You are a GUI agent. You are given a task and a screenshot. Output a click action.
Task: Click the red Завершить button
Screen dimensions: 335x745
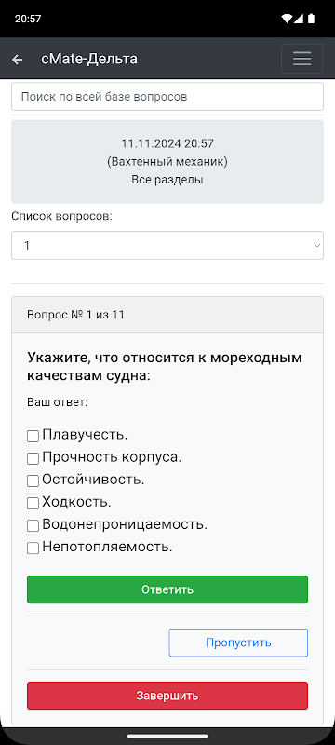(x=167, y=696)
